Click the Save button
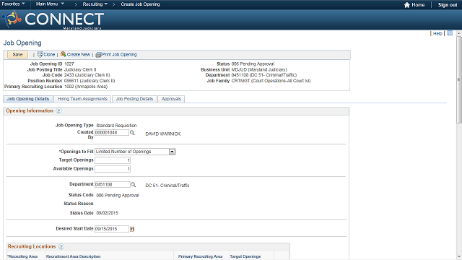Image resolution: width=462 pixels, height=260 pixels. pyautogui.click(x=17, y=55)
